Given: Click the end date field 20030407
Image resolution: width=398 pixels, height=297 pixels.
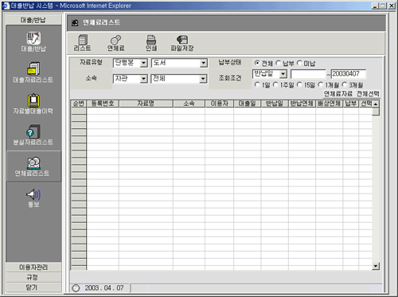Looking at the screenshot, I should (x=349, y=74).
